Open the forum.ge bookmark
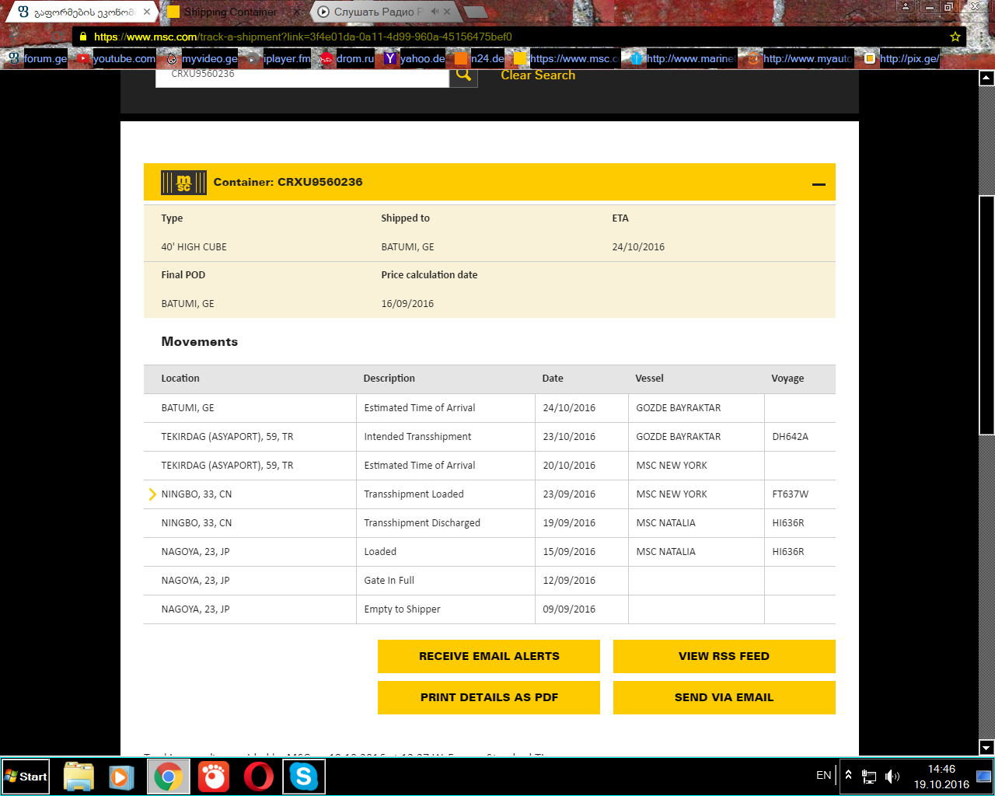The height and width of the screenshot is (796, 995). click(38, 58)
